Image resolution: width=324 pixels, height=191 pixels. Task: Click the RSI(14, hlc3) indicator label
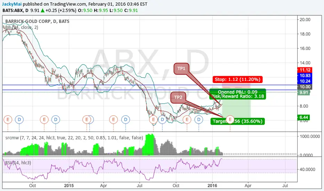click(18, 163)
